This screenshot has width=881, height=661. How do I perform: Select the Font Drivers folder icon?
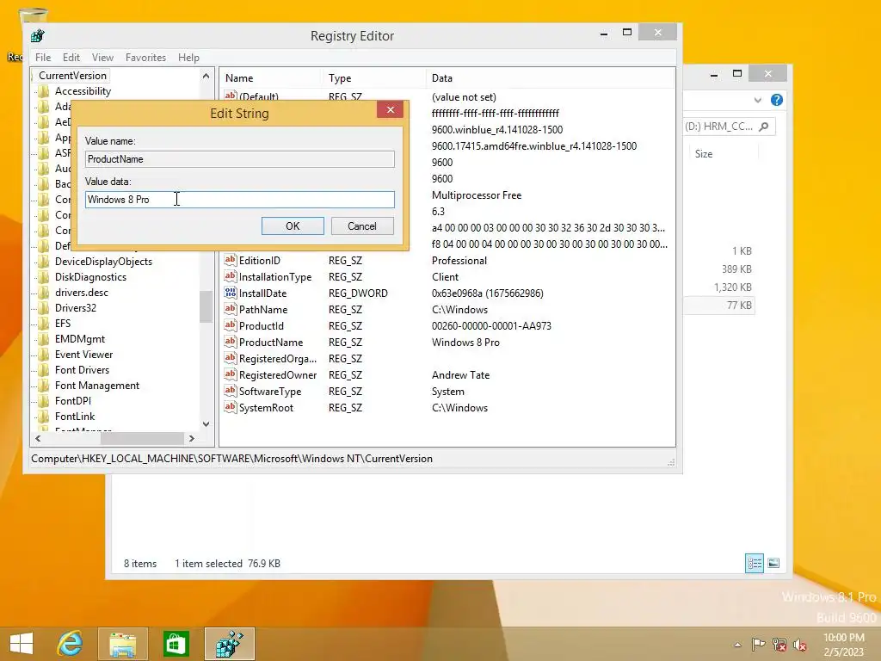[43, 370]
